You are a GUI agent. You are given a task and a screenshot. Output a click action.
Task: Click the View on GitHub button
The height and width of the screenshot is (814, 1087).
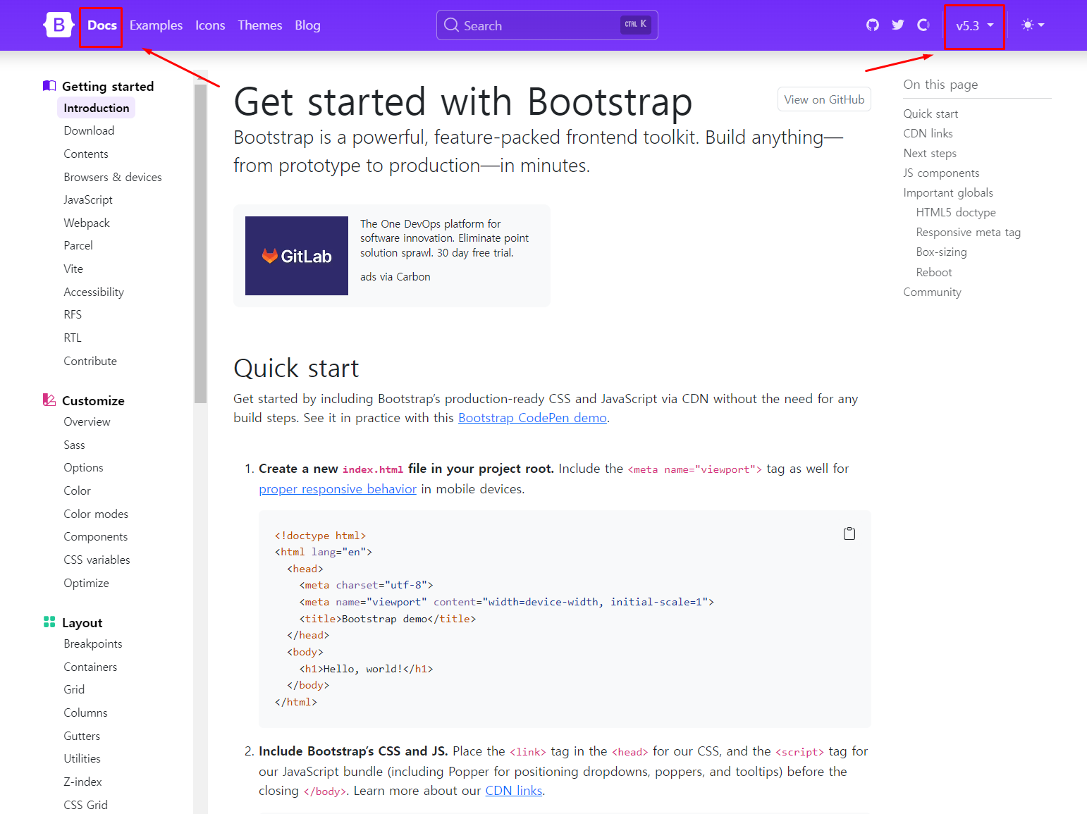pyautogui.click(x=824, y=99)
